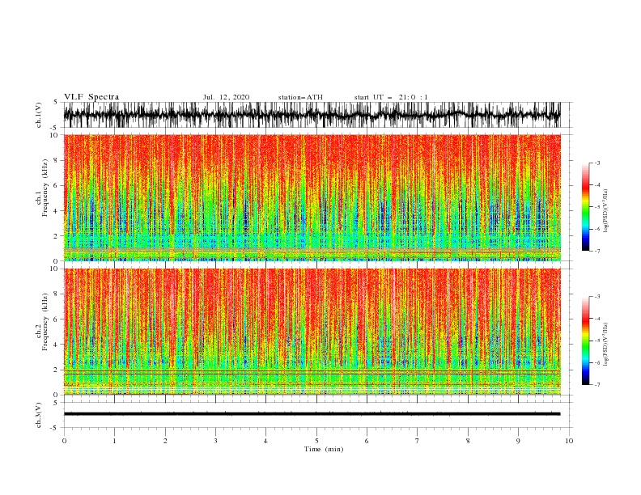Click inside the ch.1 spectrogram panel

pyautogui.click(x=312, y=197)
